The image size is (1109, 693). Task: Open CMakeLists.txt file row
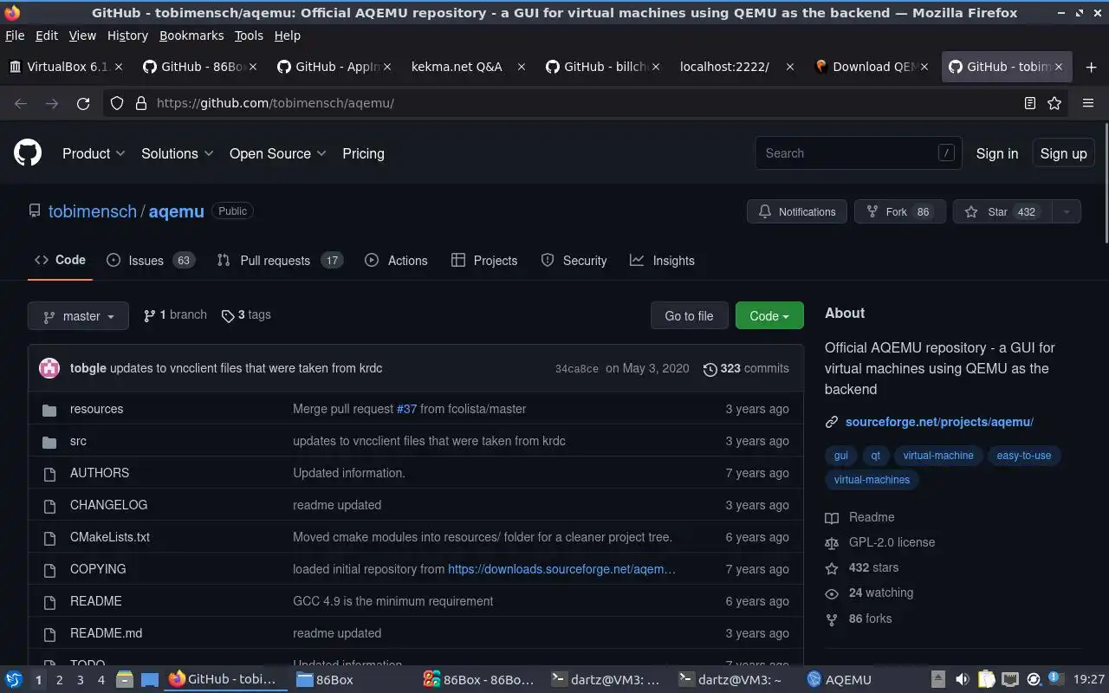(416, 537)
